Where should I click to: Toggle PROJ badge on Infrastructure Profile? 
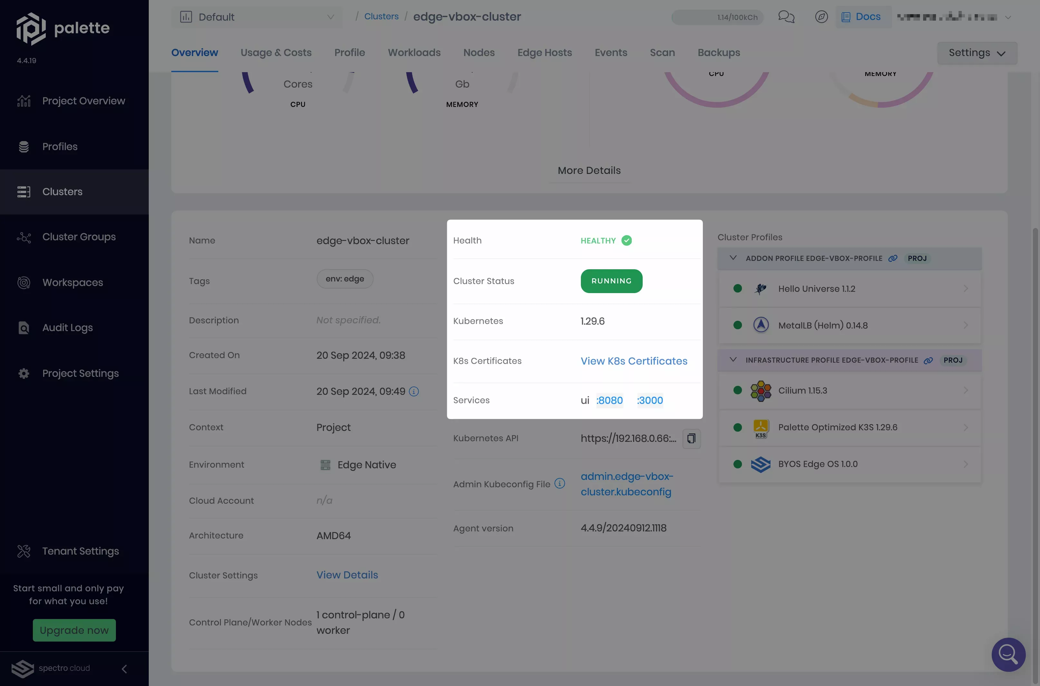(x=953, y=360)
